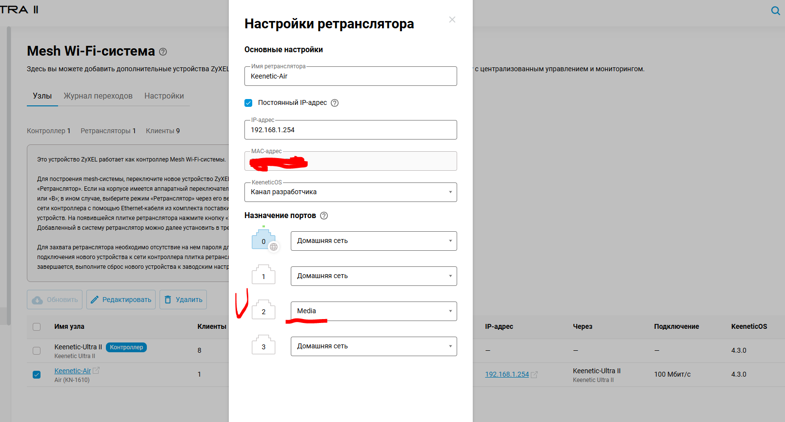Open port 3 Домашняя сеть dropdown
Image resolution: width=785 pixels, height=422 pixels.
(x=374, y=346)
